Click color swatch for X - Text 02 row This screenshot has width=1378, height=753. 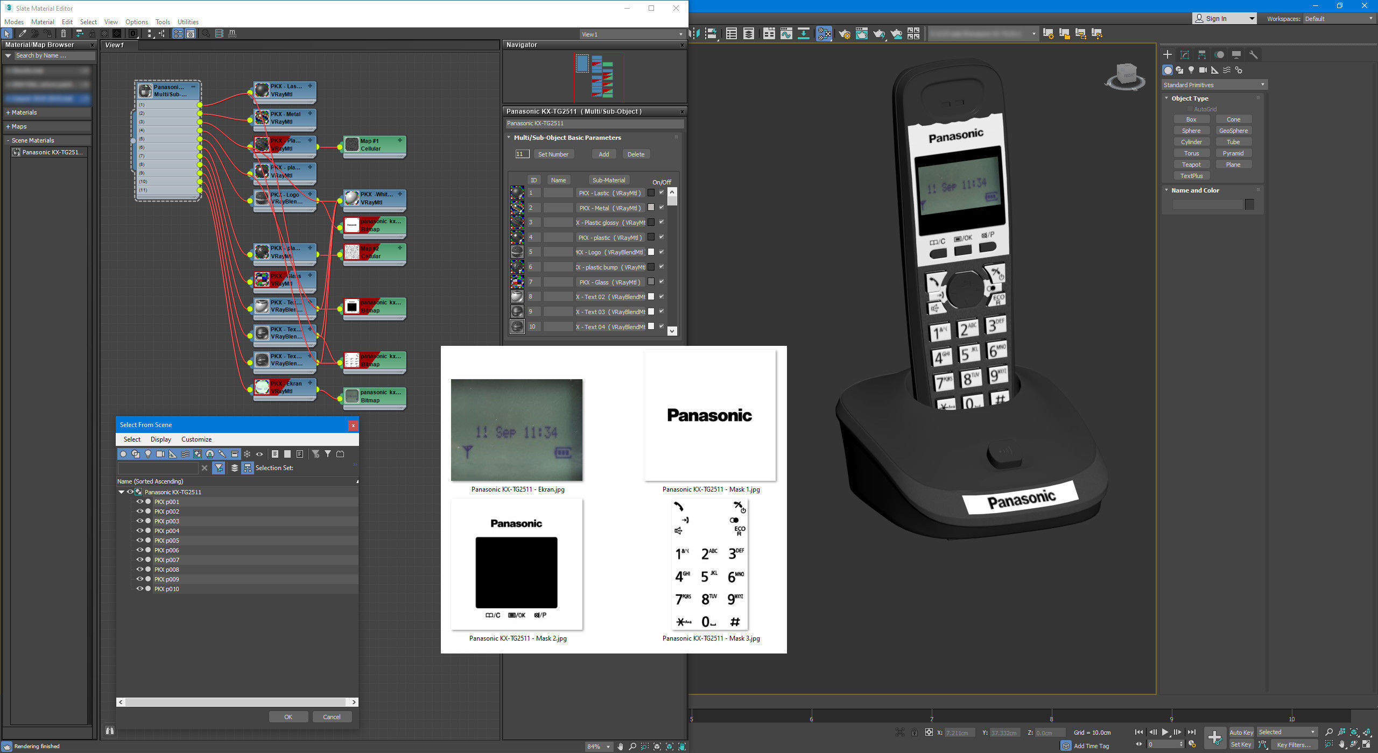click(651, 296)
